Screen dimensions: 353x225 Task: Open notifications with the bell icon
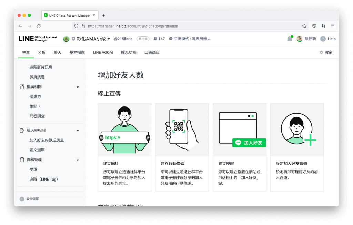coord(290,39)
